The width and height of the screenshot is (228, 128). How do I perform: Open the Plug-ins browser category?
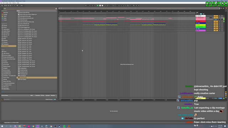tap(6, 37)
